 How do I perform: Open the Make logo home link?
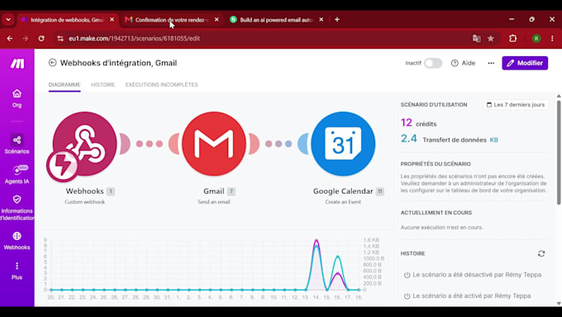[x=17, y=64]
